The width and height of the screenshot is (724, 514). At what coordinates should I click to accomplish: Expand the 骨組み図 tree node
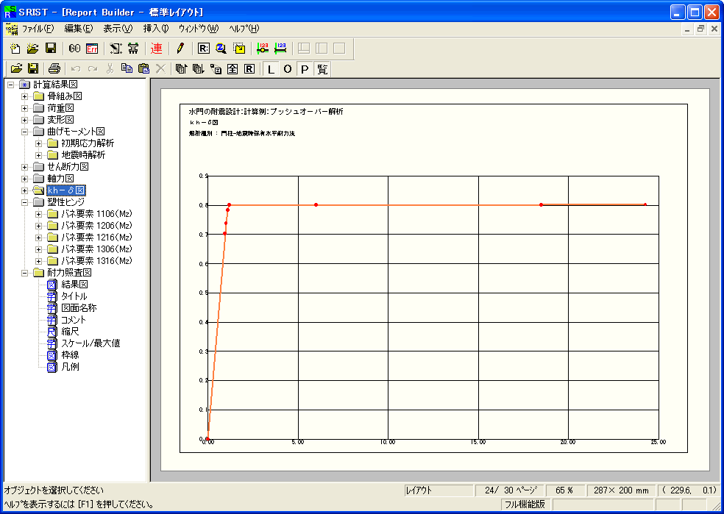coord(25,96)
